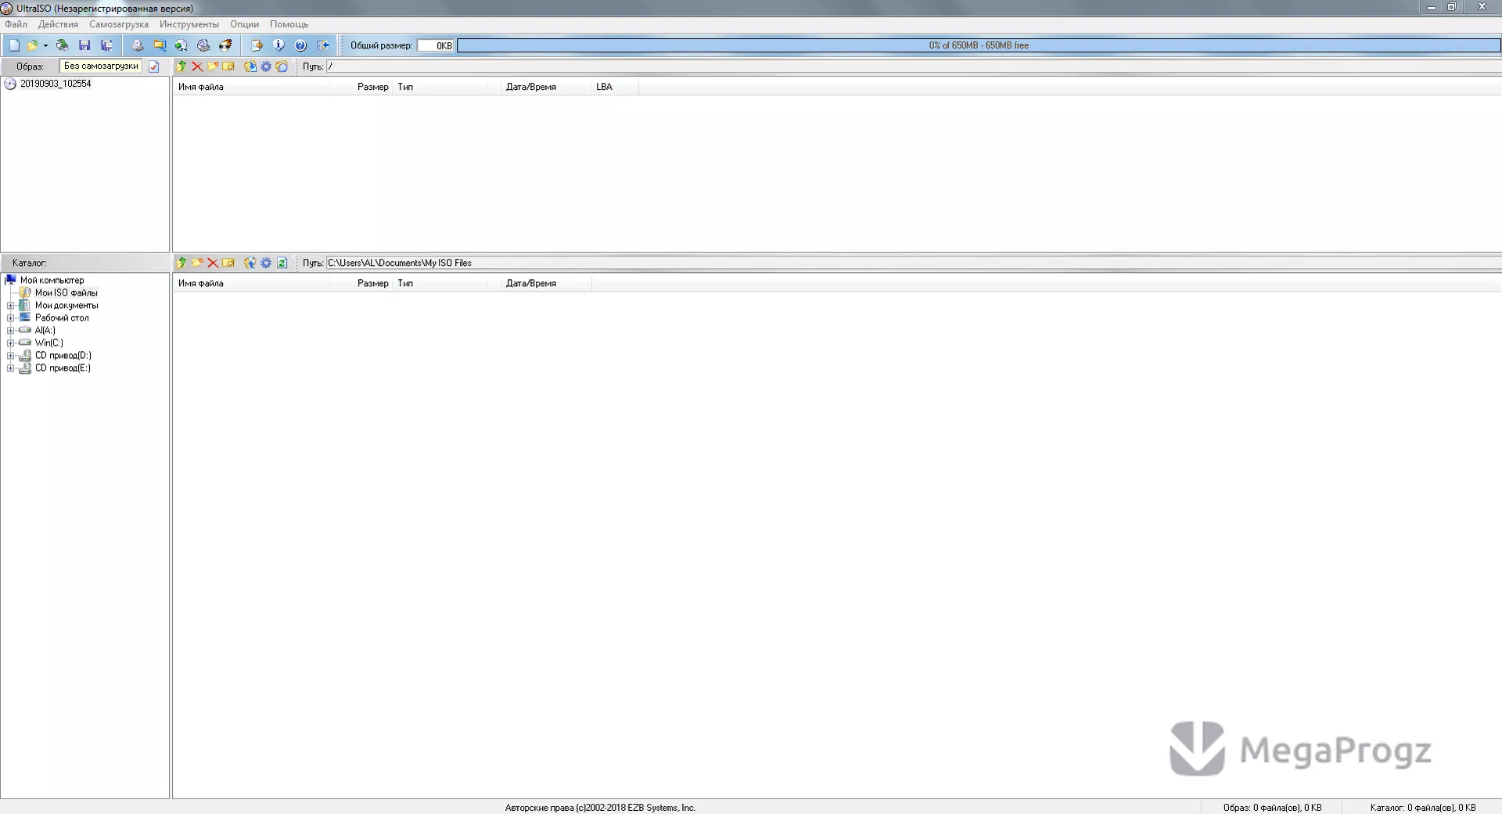
Task: Refresh the catalog file list
Action: coord(282,263)
